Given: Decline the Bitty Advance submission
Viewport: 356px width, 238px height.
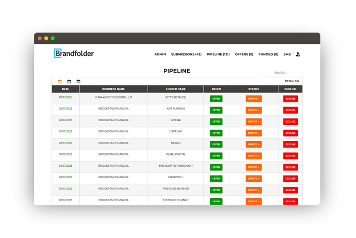Looking at the screenshot, I should coord(291,98).
